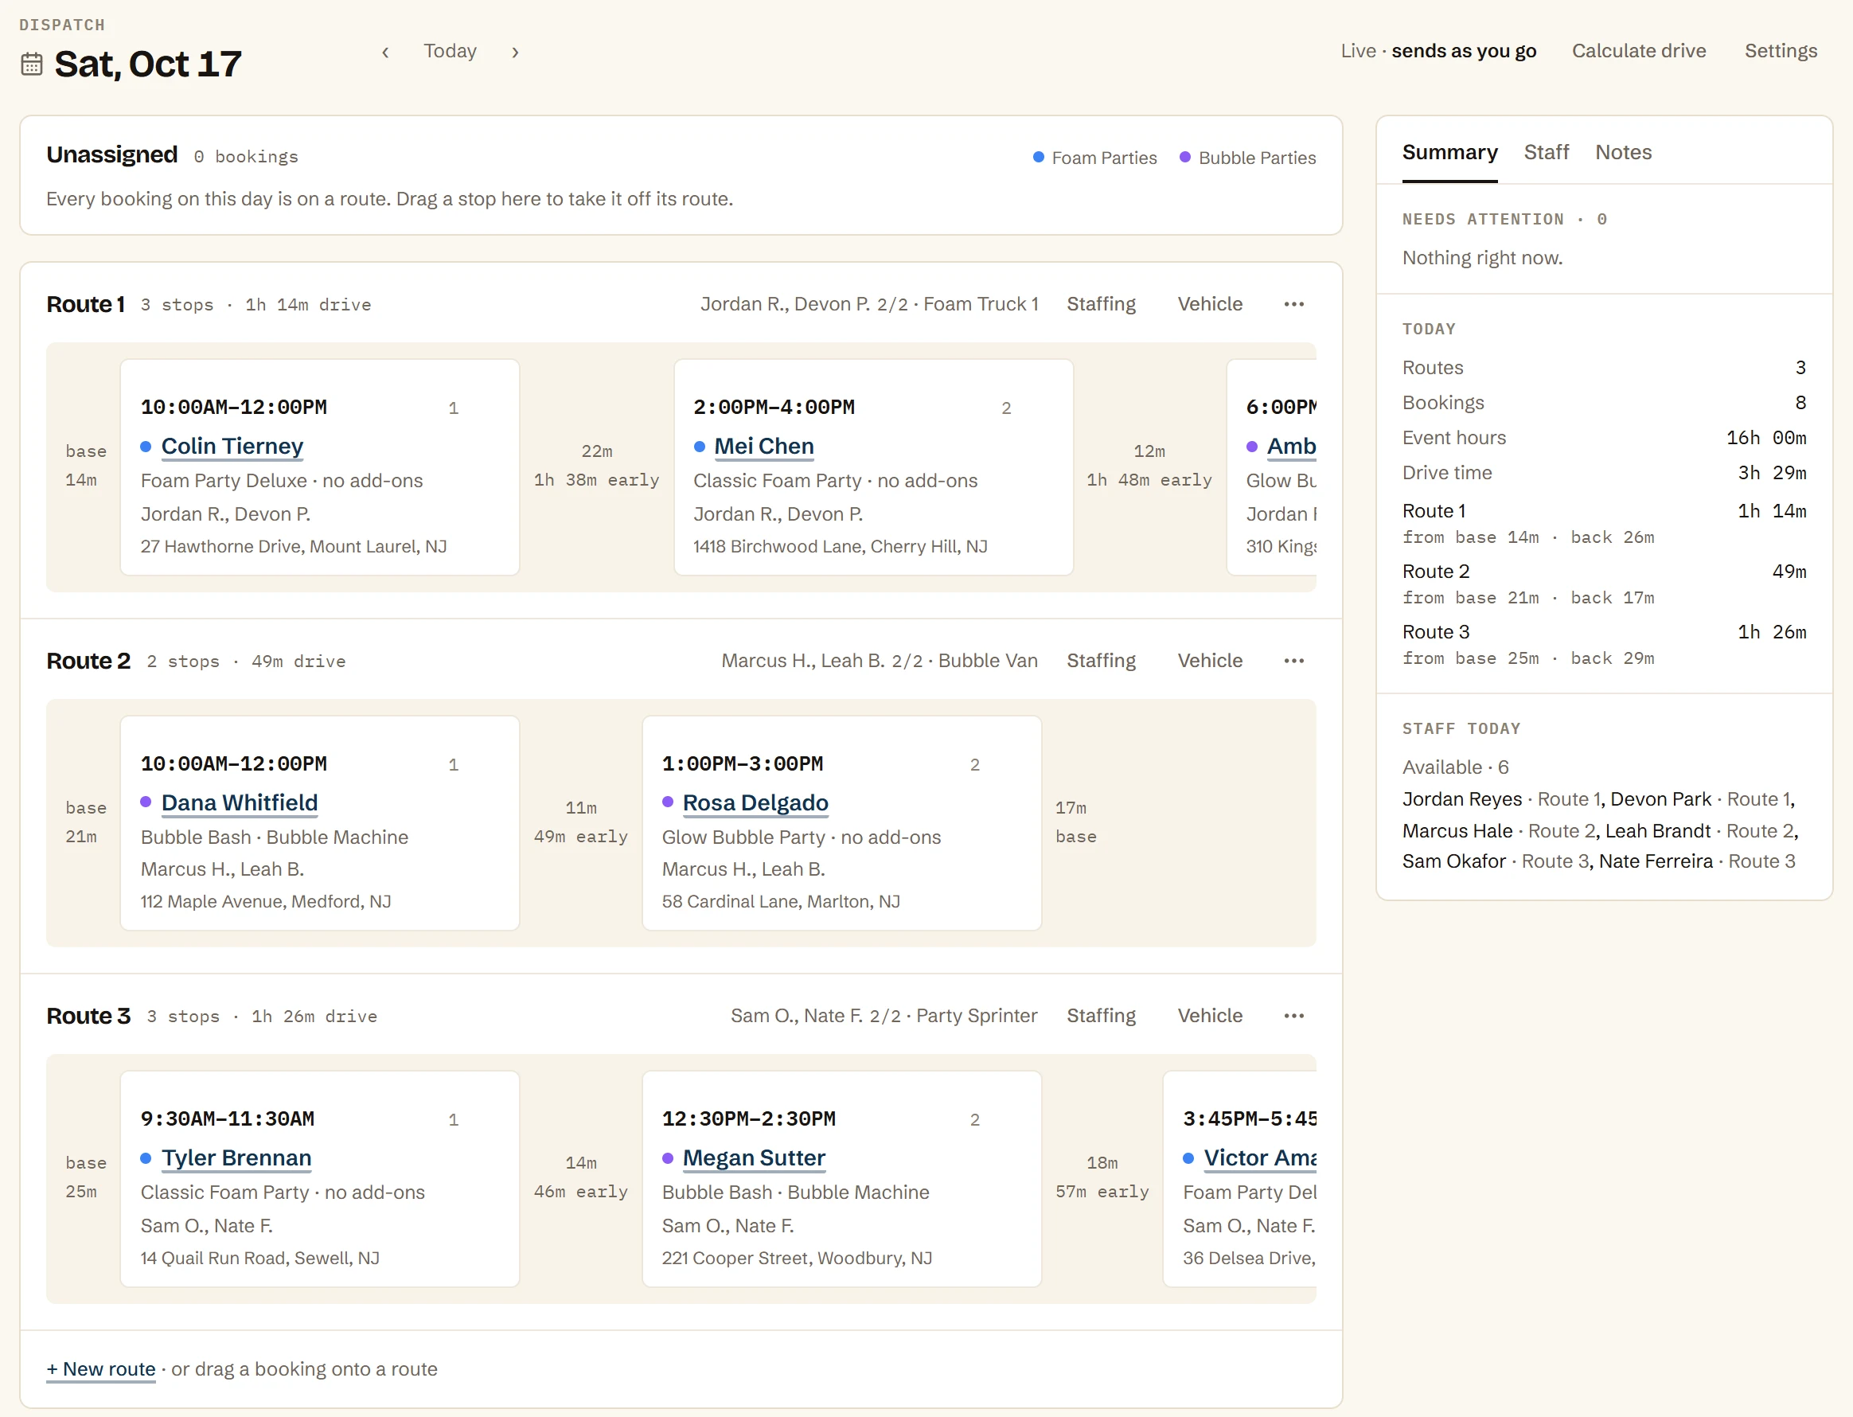Open dispatch Settings
Screen dimensions: 1853x1417
point(1781,51)
